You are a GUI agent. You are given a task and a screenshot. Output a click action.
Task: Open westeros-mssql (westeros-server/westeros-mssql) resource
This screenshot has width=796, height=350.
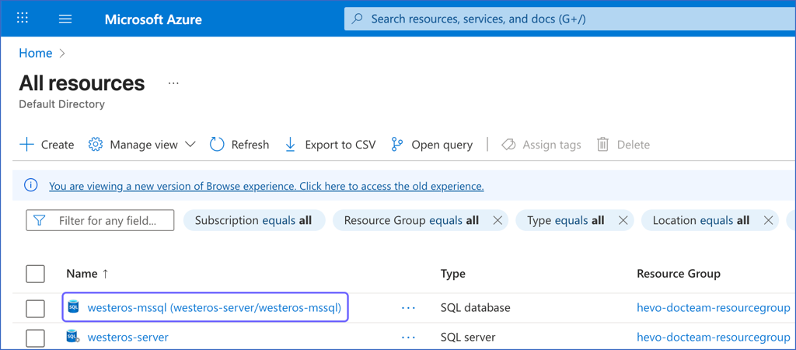pyautogui.click(x=214, y=307)
